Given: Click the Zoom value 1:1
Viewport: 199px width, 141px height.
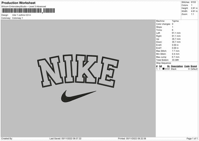Looking at the screenshot, I should coord(192,14).
